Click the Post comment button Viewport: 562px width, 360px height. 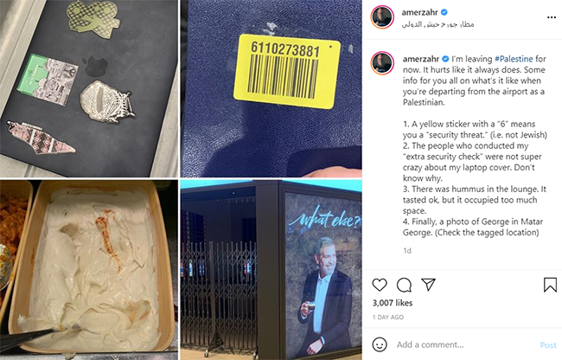548,345
